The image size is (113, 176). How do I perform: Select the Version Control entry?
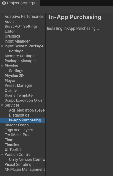click(18, 155)
